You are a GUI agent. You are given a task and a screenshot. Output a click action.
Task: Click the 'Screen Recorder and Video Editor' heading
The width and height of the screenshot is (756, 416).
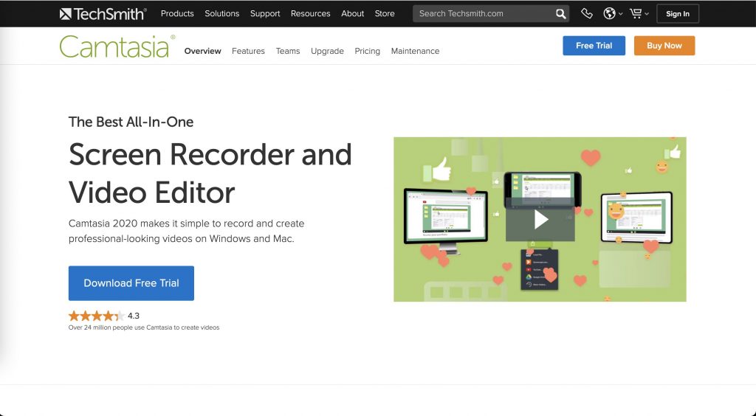point(210,173)
